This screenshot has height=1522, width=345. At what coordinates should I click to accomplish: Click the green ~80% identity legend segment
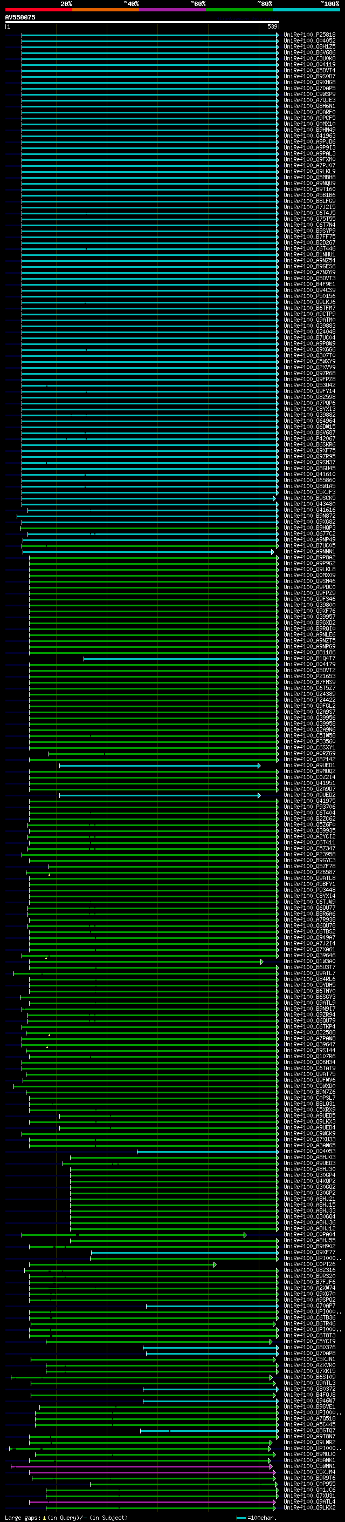point(239,10)
